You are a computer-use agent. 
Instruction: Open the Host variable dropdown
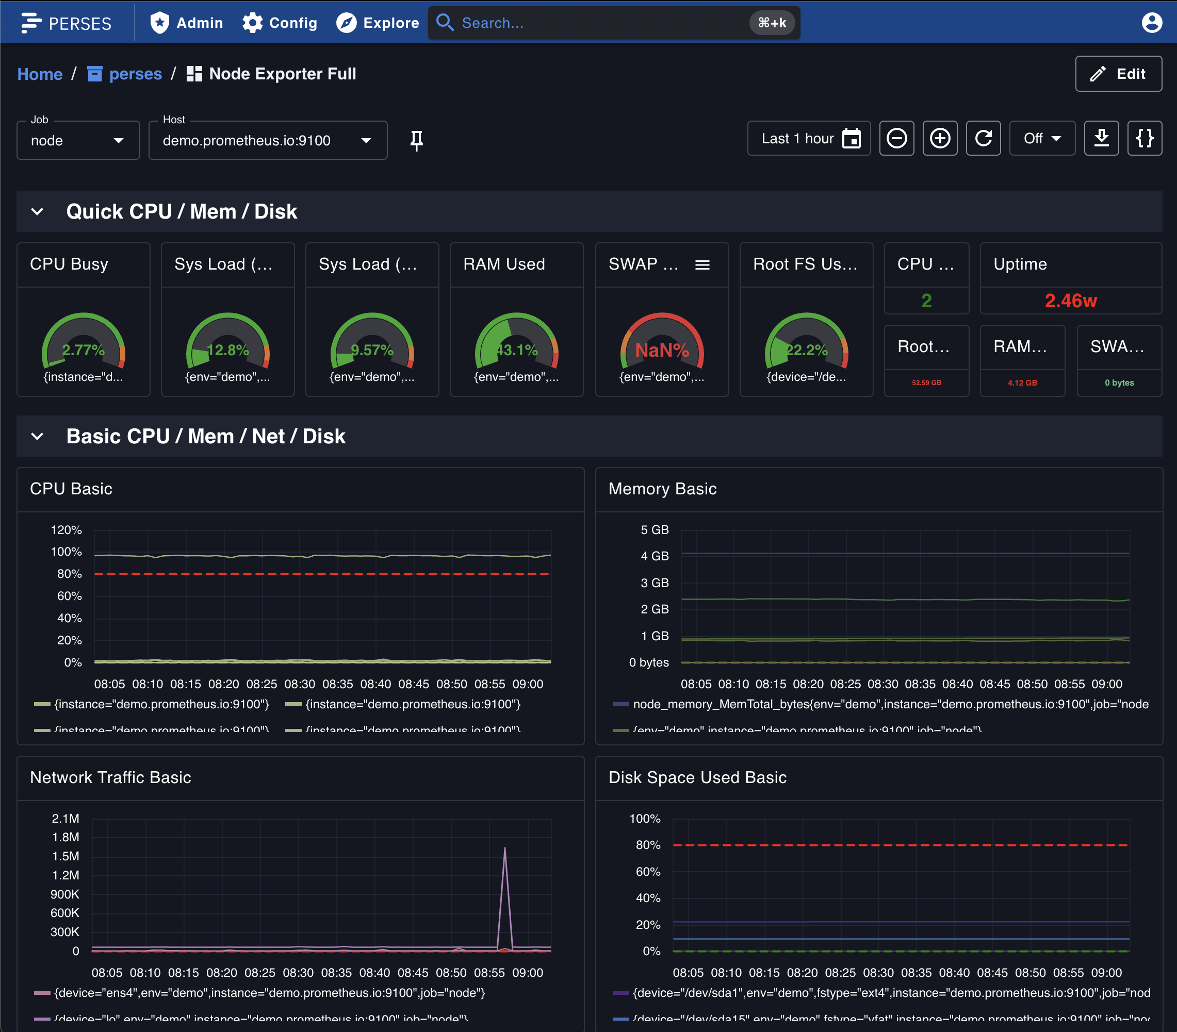(x=267, y=140)
